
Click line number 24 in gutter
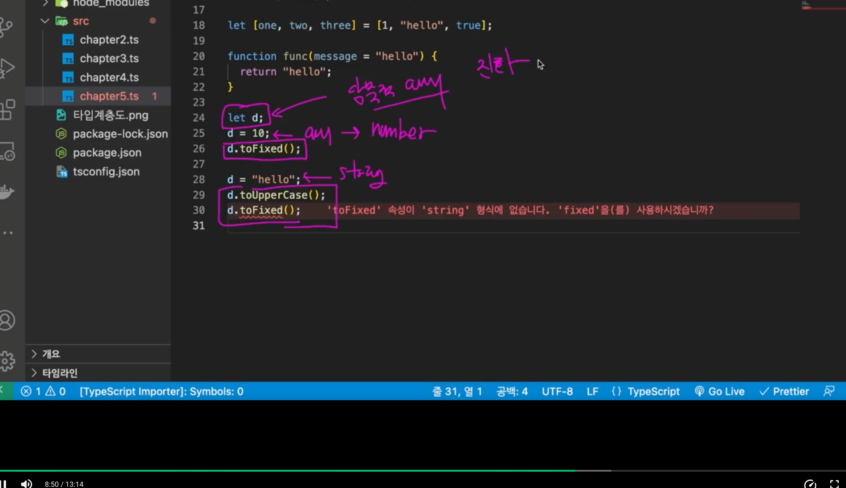click(198, 118)
